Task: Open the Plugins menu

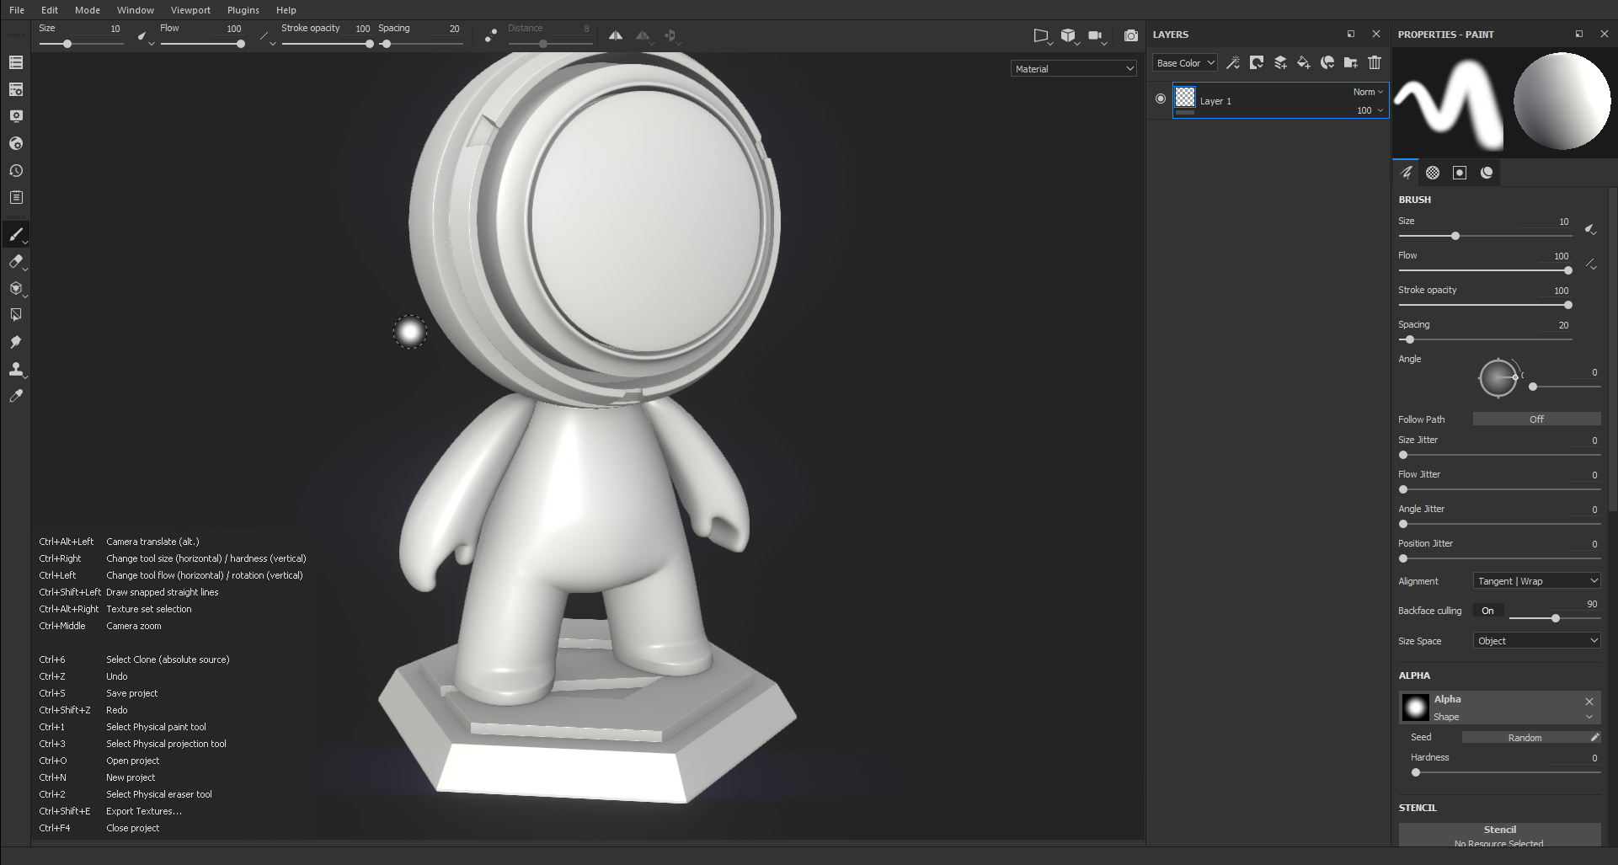Action: point(243,10)
